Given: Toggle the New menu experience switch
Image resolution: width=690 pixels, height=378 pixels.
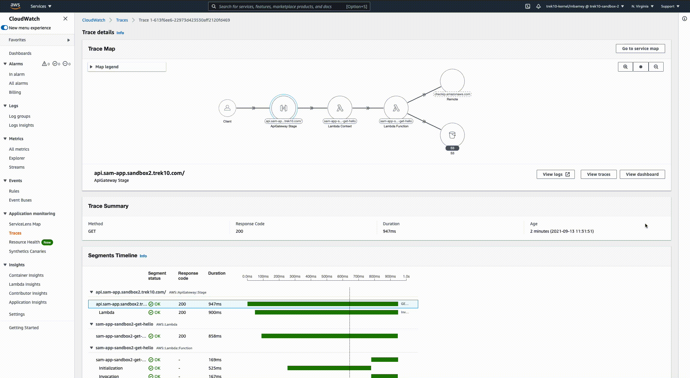Looking at the screenshot, I should click(4, 28).
